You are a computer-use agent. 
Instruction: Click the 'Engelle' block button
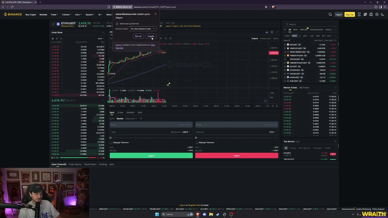(151, 36)
